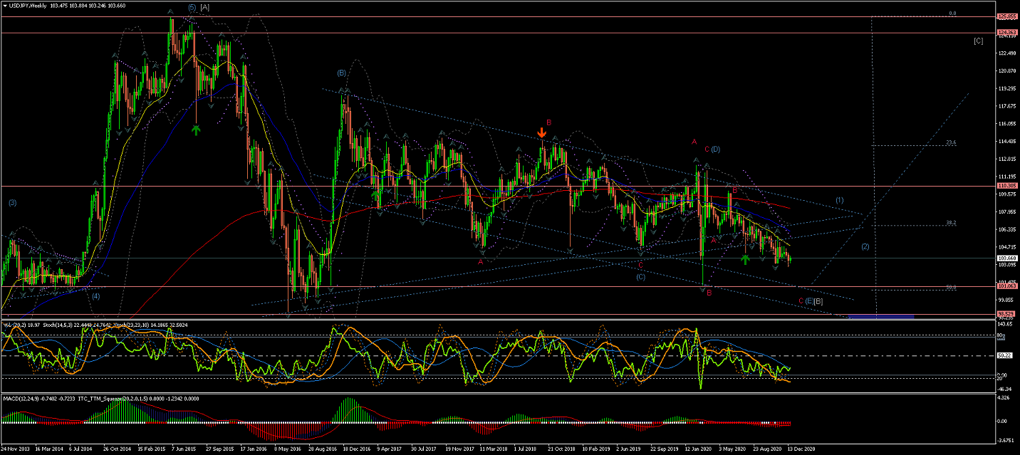Click the 4.326 MACD scale value
Viewport: 1020px width, 455px height.
(1004, 397)
